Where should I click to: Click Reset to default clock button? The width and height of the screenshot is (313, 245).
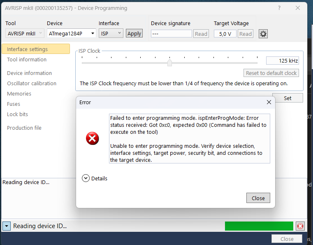271,73
